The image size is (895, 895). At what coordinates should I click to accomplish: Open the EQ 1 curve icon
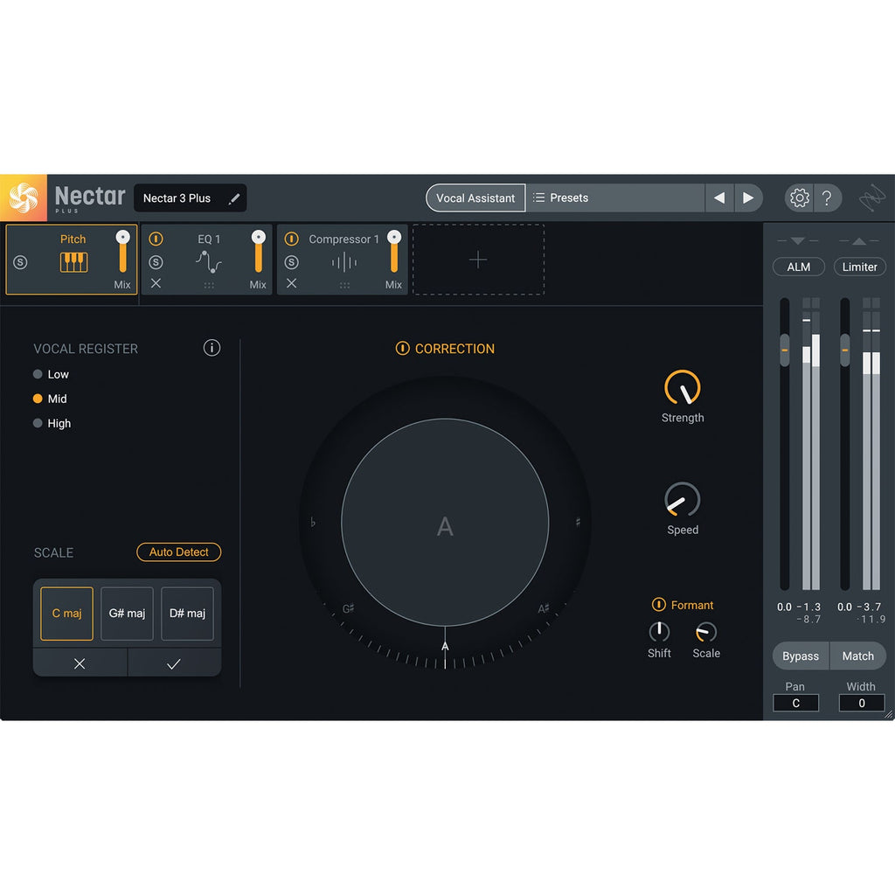point(208,262)
